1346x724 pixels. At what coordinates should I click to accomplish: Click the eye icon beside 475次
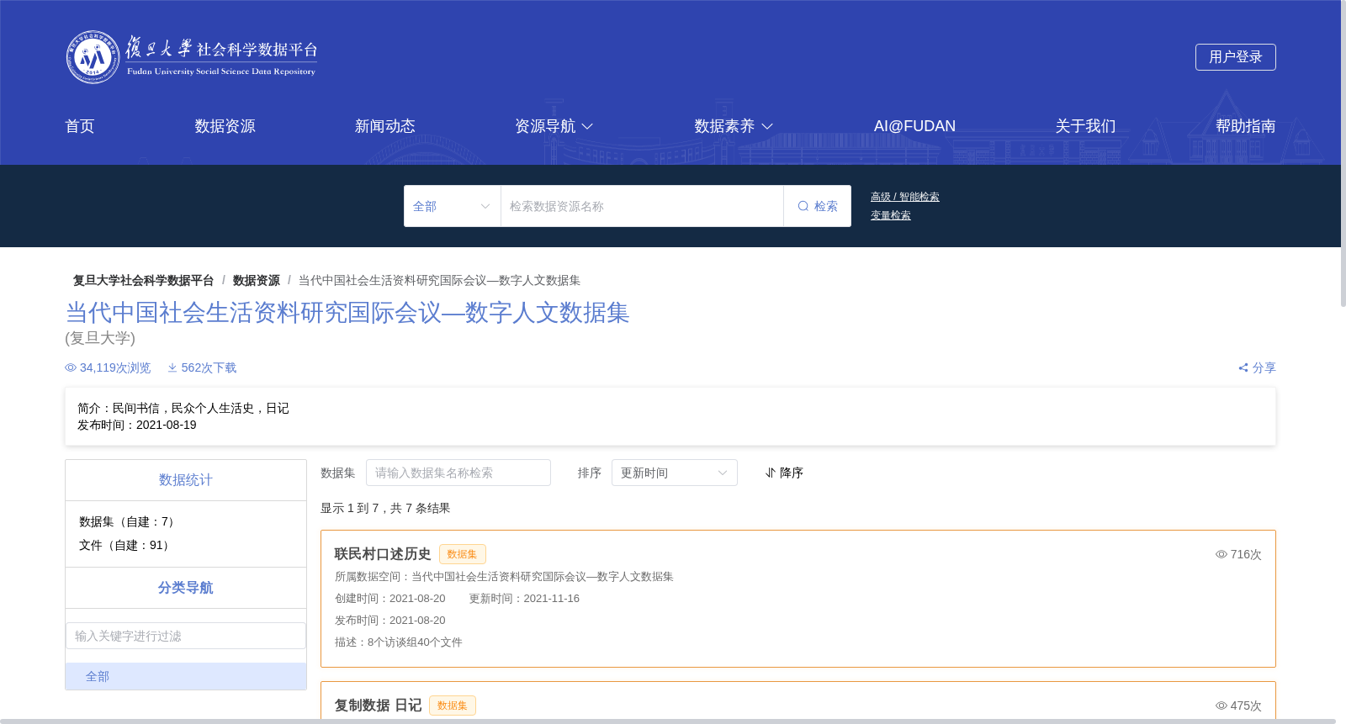pos(1221,706)
